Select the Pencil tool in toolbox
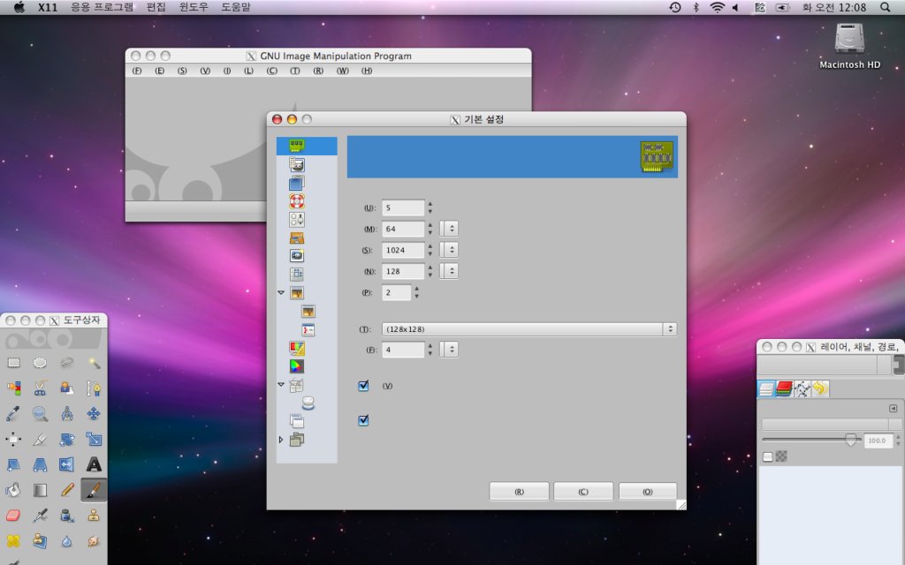 tap(67, 490)
